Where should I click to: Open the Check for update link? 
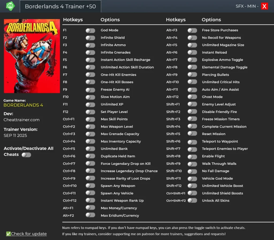click(29, 234)
